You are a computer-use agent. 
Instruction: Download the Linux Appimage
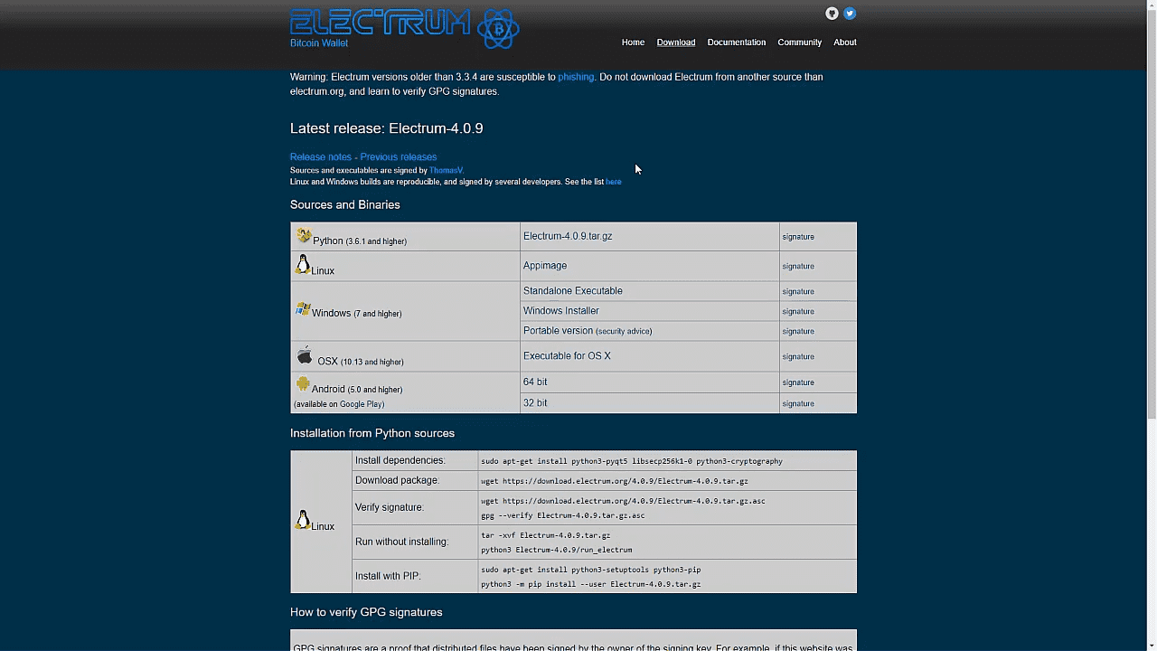(545, 266)
